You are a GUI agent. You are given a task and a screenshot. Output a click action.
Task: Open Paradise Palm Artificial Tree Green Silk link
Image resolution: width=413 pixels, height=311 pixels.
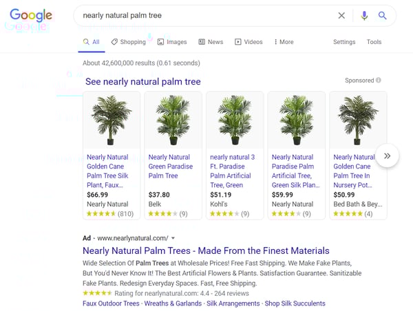[295, 171]
